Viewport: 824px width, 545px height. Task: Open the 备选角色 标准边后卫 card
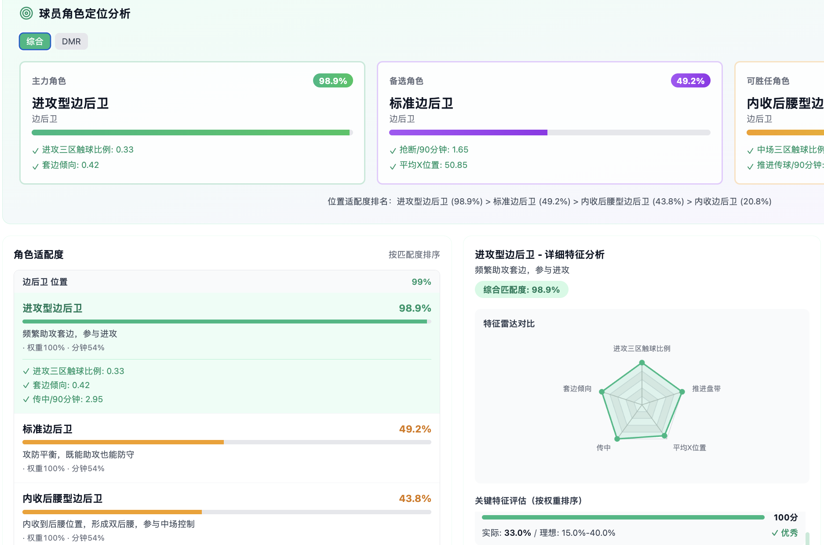[x=550, y=123]
